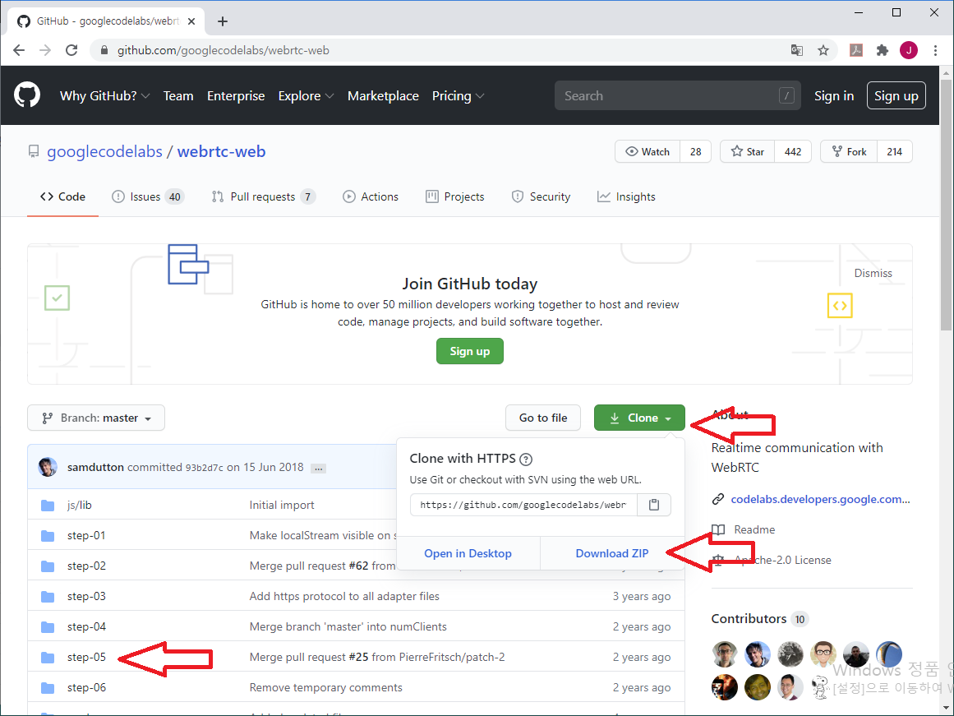This screenshot has width=954, height=716.
Task: Click the first contributor avatar
Action: (x=725, y=654)
